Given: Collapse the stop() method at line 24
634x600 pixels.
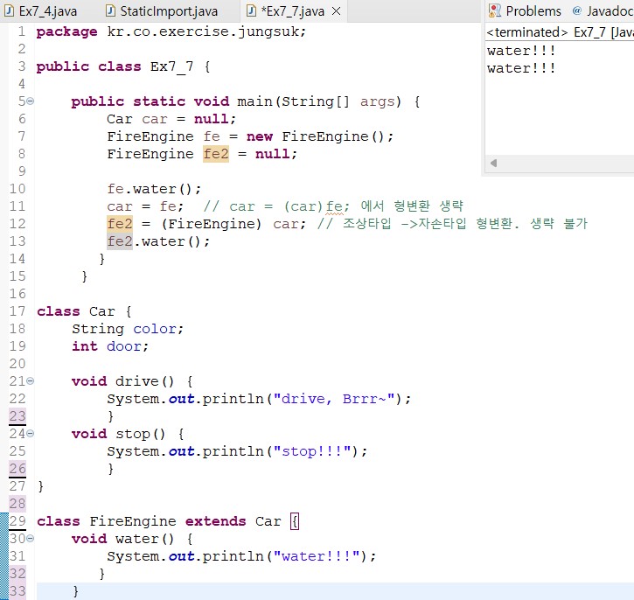Looking at the screenshot, I should [x=31, y=434].
